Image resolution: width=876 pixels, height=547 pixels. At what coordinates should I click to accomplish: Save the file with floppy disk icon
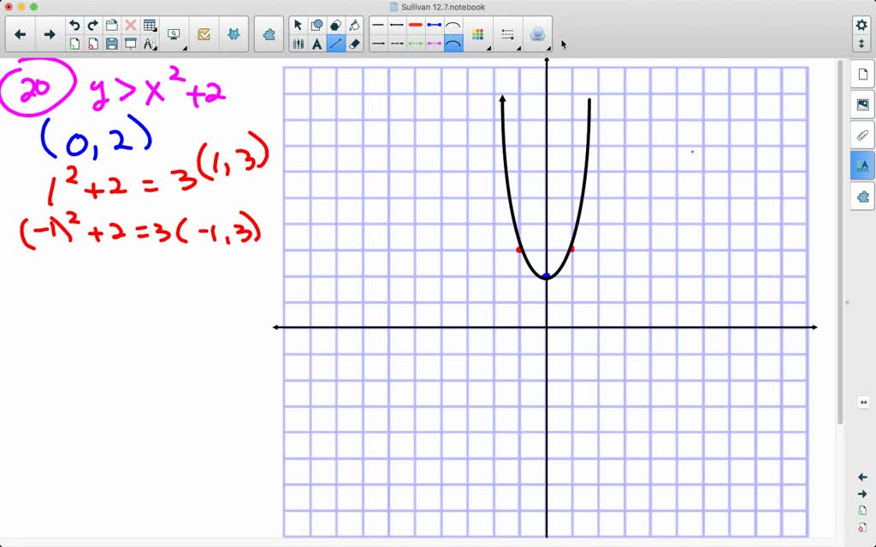click(112, 44)
